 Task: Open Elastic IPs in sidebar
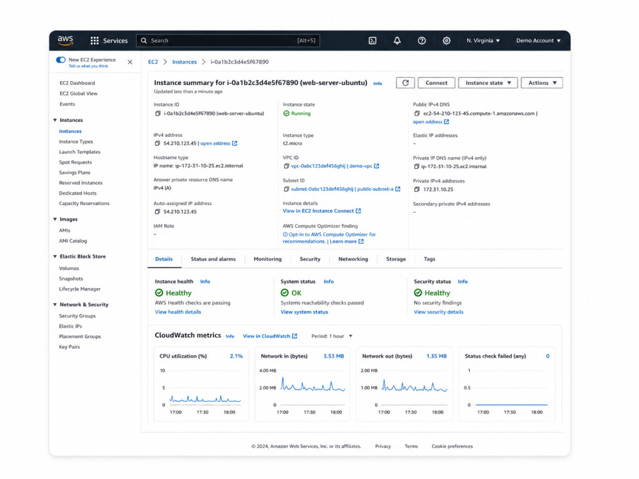point(70,326)
